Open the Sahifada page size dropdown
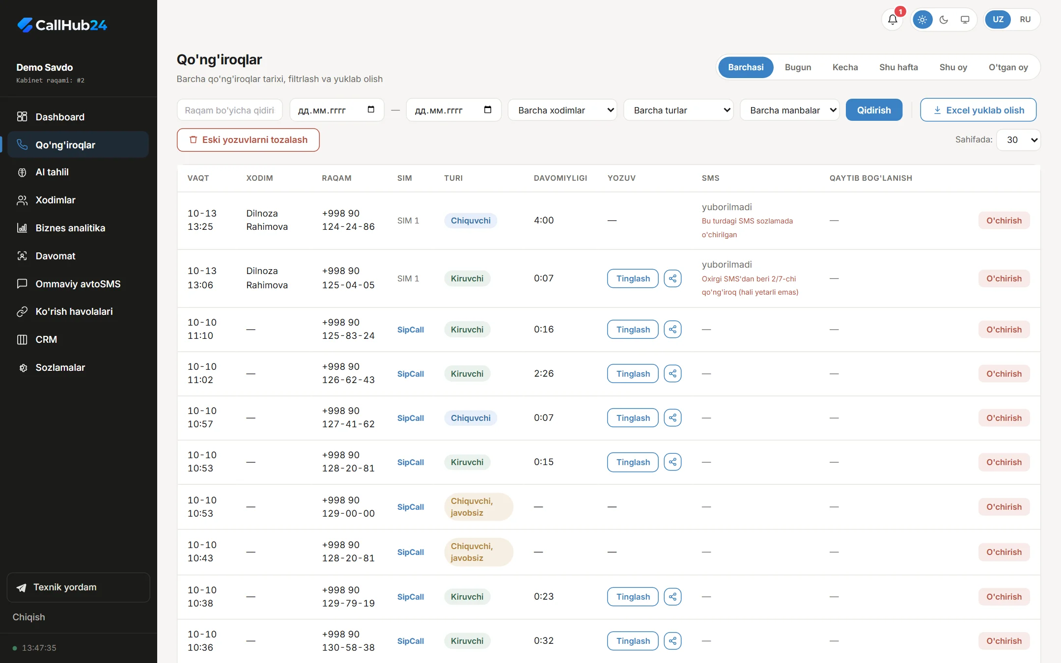This screenshot has height=663, width=1061. [1018, 140]
